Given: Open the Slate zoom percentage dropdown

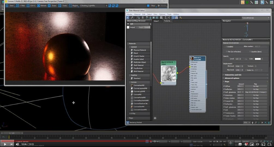Looking at the screenshot, I should 246,123.
